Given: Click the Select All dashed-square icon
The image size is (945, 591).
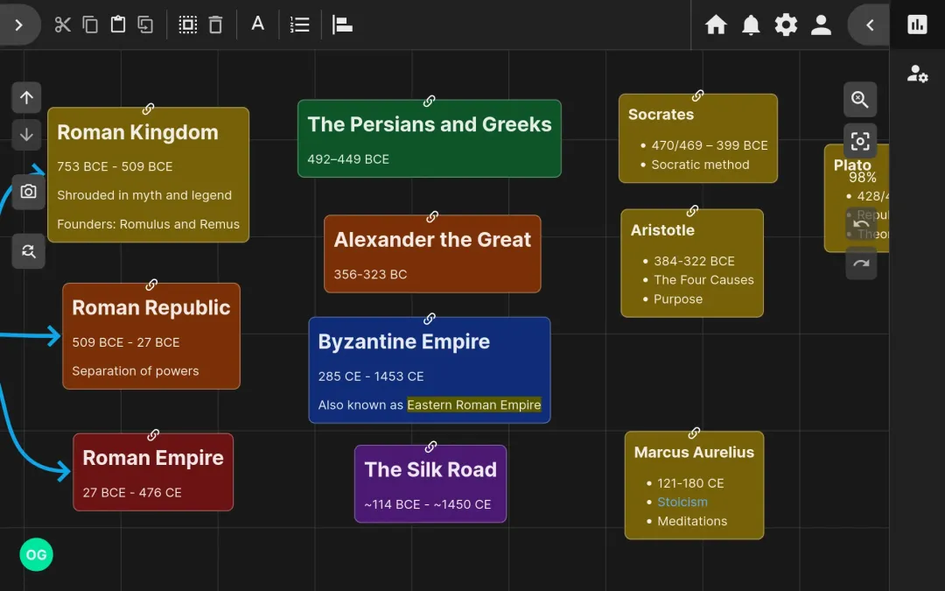Looking at the screenshot, I should point(188,25).
